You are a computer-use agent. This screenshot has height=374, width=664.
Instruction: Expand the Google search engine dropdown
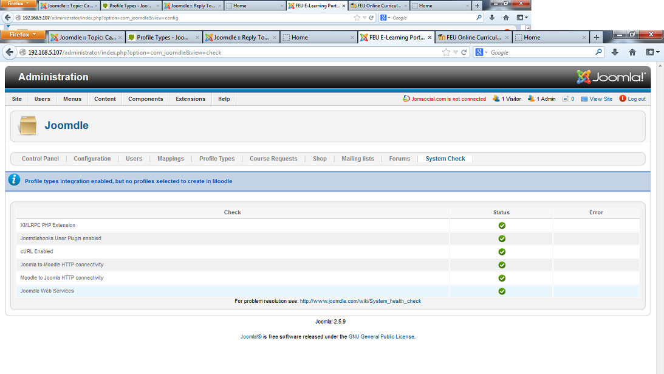pos(481,52)
